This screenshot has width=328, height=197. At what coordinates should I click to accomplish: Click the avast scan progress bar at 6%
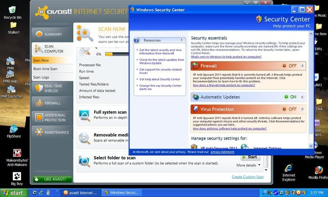[117, 54]
